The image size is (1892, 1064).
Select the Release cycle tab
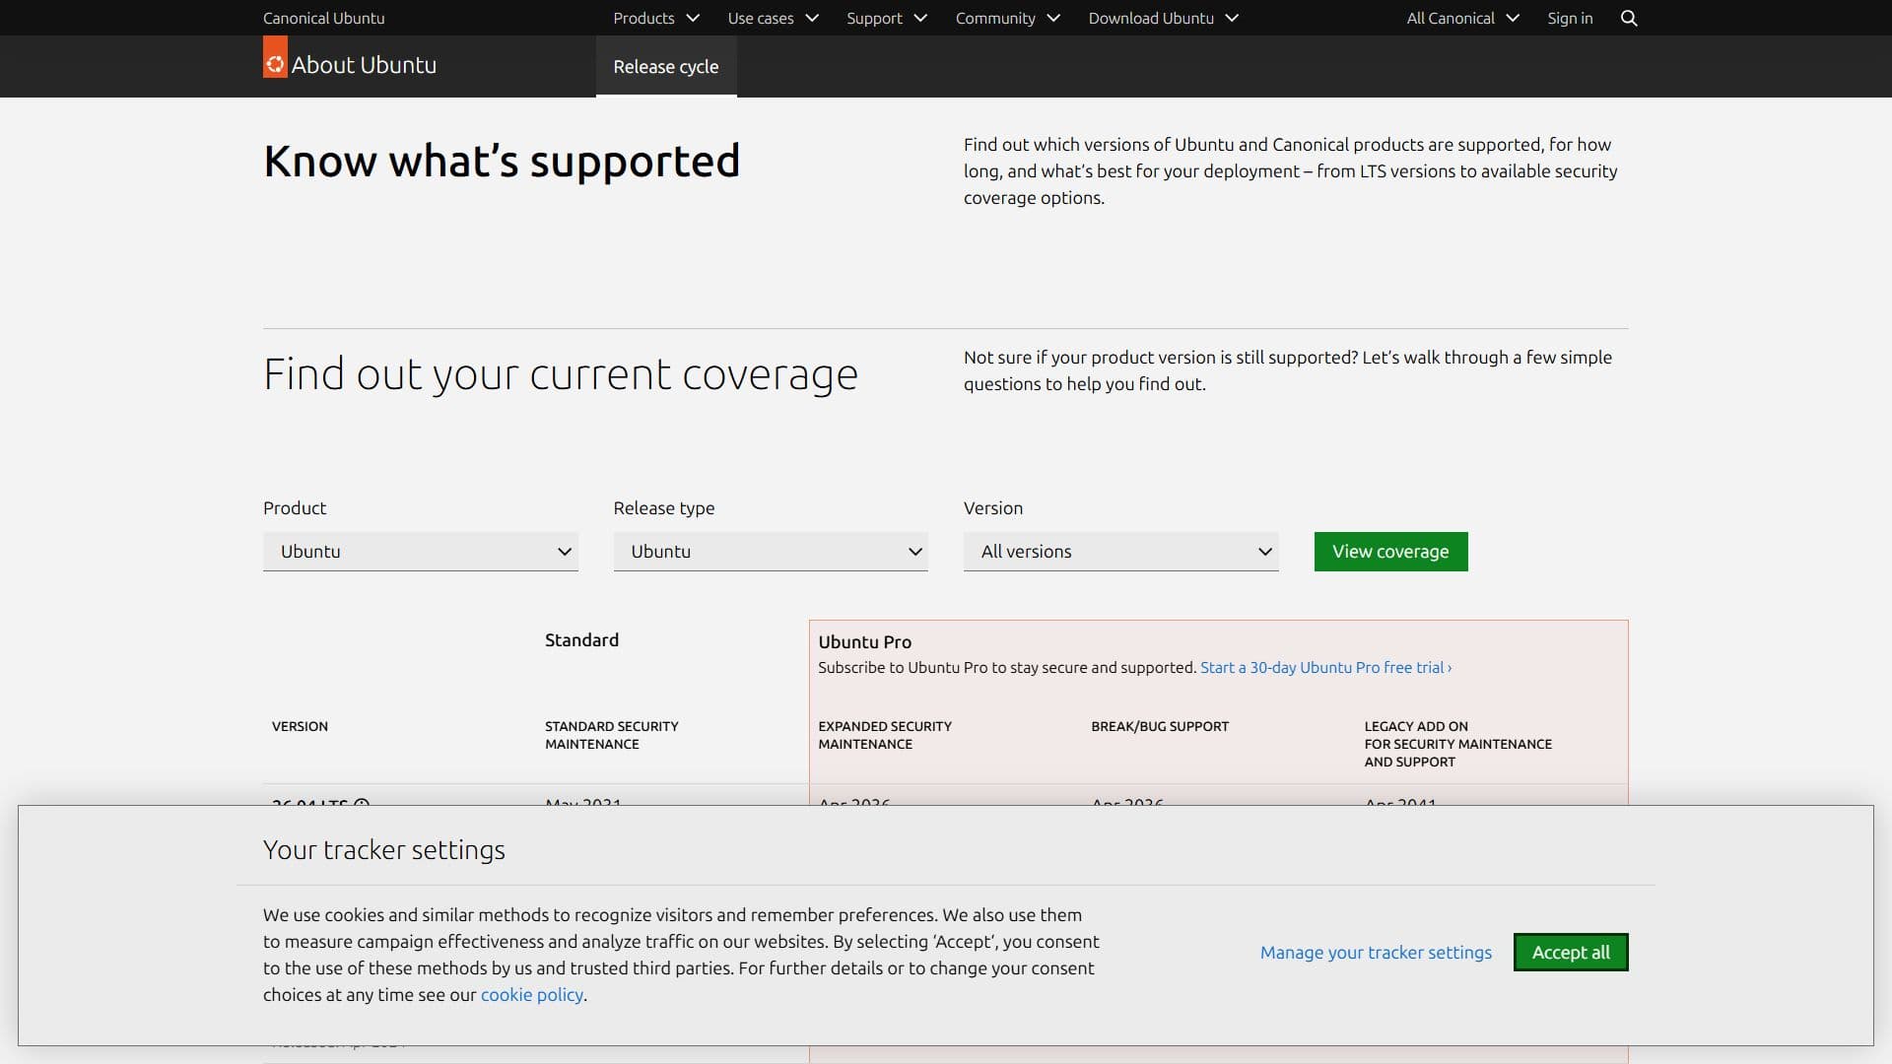click(666, 66)
